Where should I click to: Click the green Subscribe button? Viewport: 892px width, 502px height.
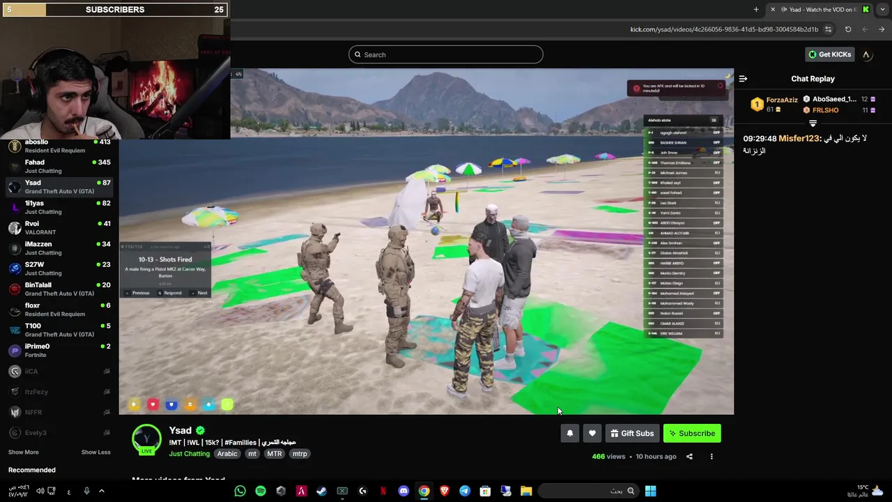(x=692, y=433)
